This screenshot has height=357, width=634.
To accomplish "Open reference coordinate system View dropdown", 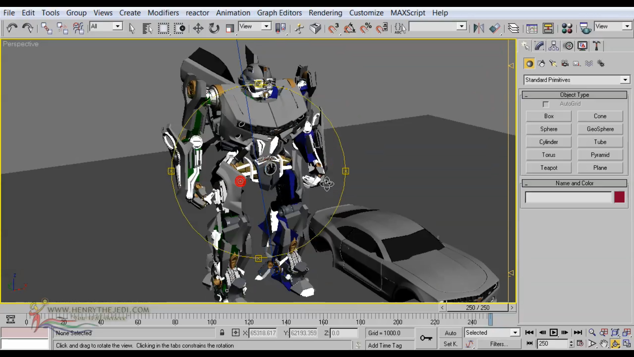I will tap(255, 26).
